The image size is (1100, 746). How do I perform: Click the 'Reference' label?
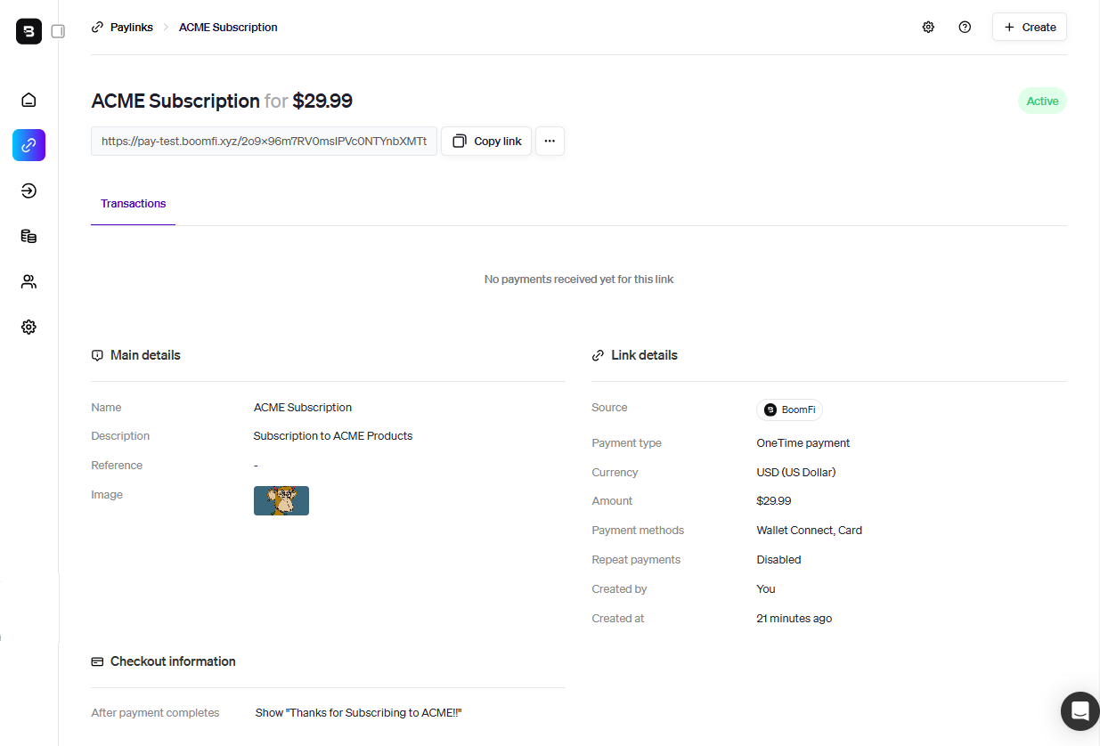[117, 466]
